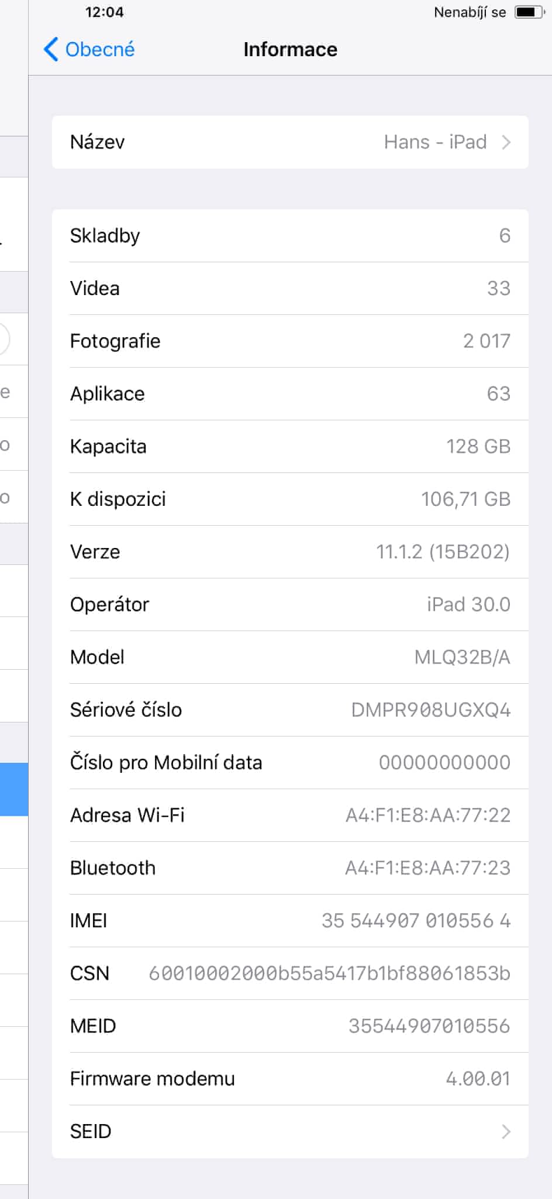This screenshot has height=1199, width=552.
Task: Select the MEID row
Action: (x=290, y=1026)
